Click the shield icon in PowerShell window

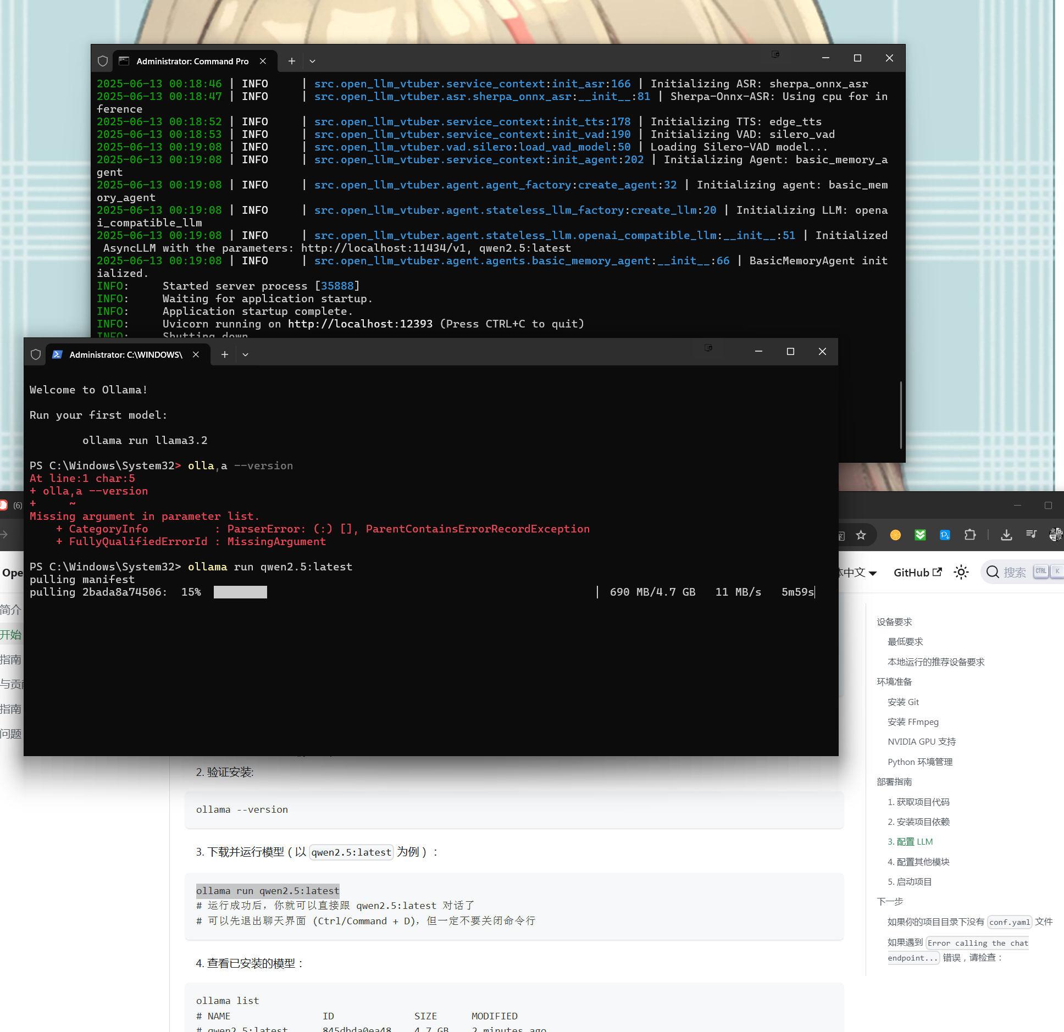(x=36, y=354)
